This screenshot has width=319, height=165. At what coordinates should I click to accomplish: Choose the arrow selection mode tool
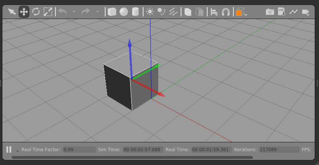[x=12, y=12]
